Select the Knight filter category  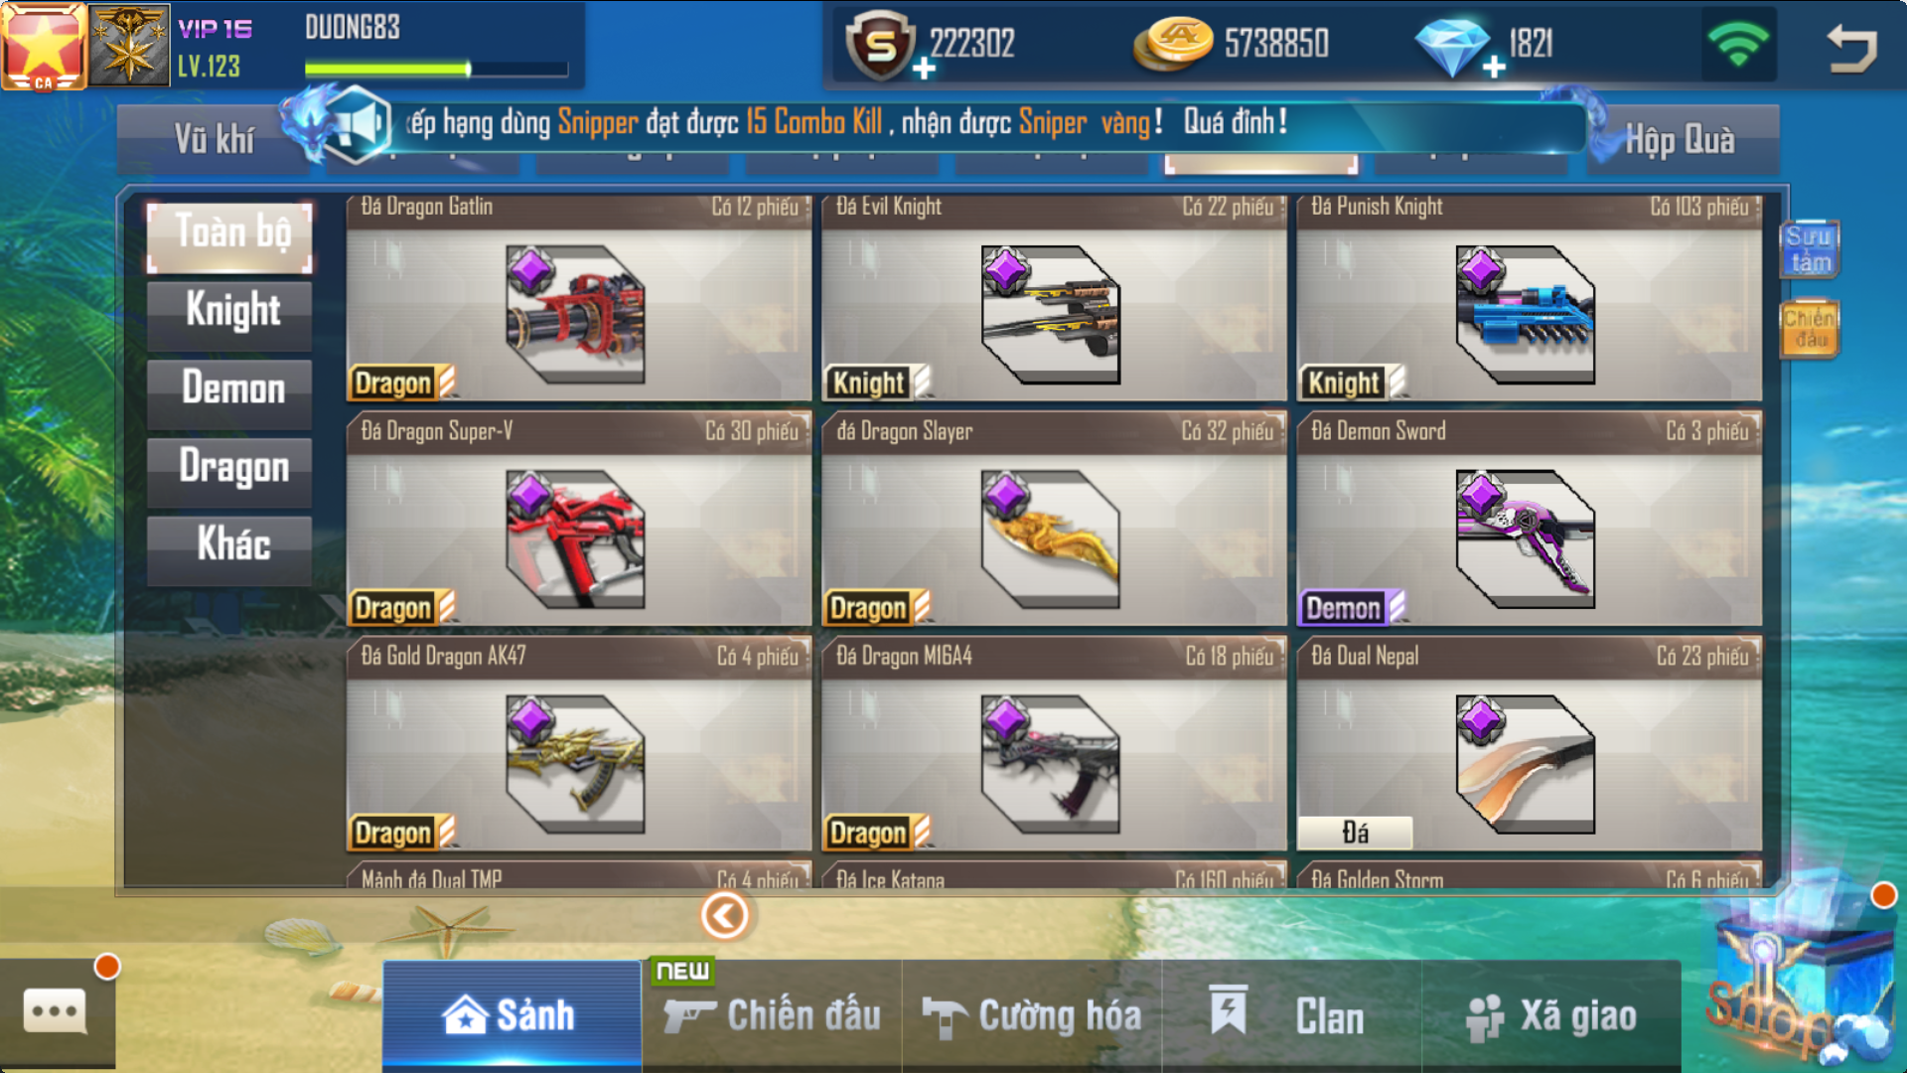(230, 312)
